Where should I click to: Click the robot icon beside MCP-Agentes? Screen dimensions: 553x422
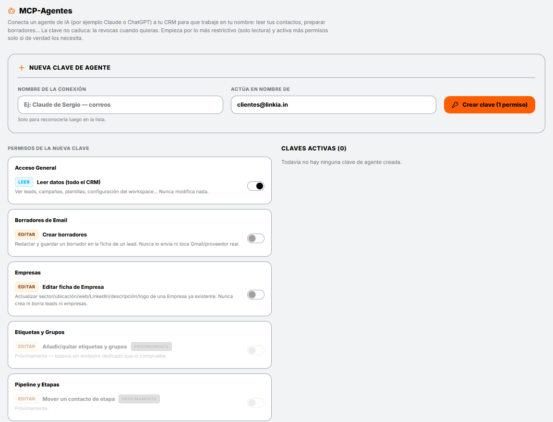12,11
